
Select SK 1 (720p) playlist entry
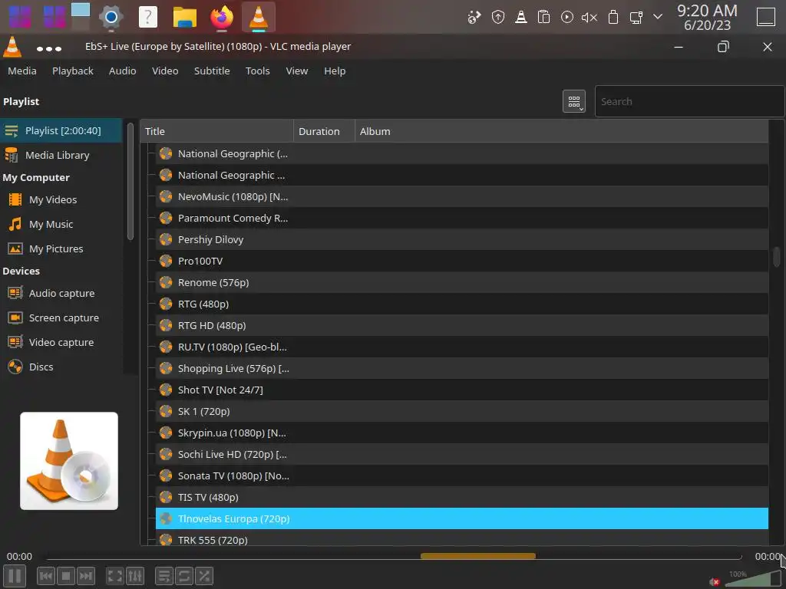pos(461,412)
